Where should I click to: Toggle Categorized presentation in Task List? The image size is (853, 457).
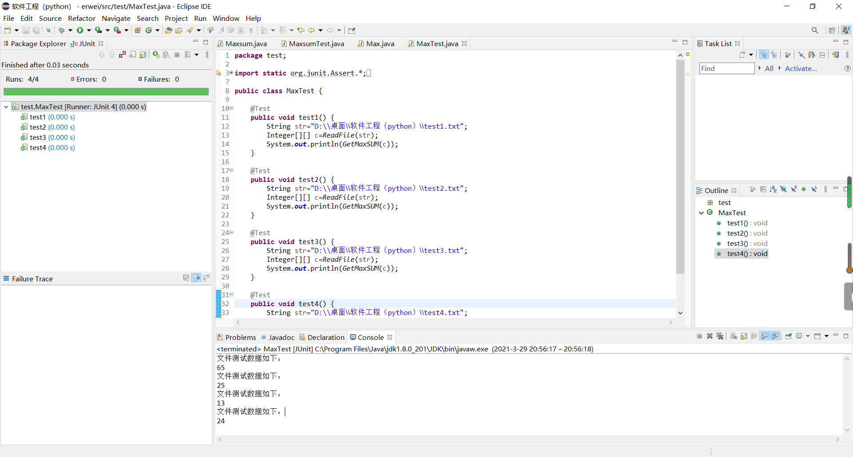click(x=764, y=55)
